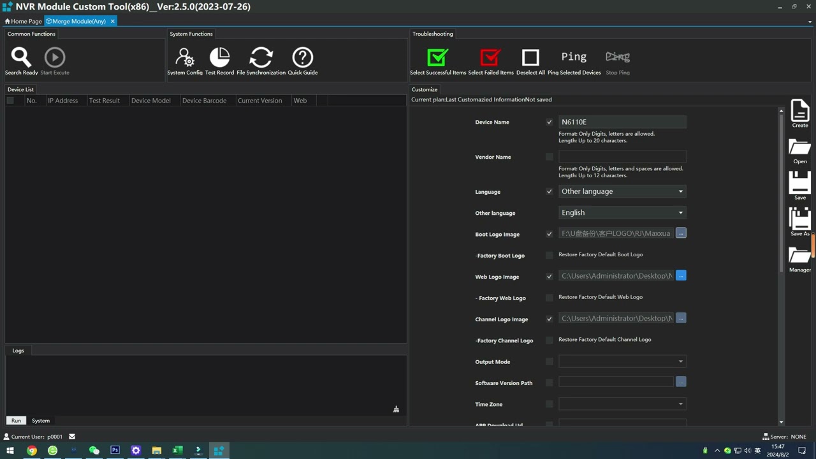Click Ping Selected Devices button

pos(574,58)
